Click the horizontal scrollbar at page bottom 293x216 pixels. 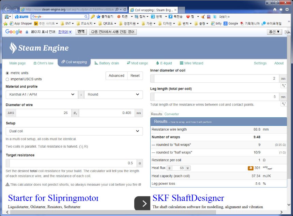(x=113, y=212)
